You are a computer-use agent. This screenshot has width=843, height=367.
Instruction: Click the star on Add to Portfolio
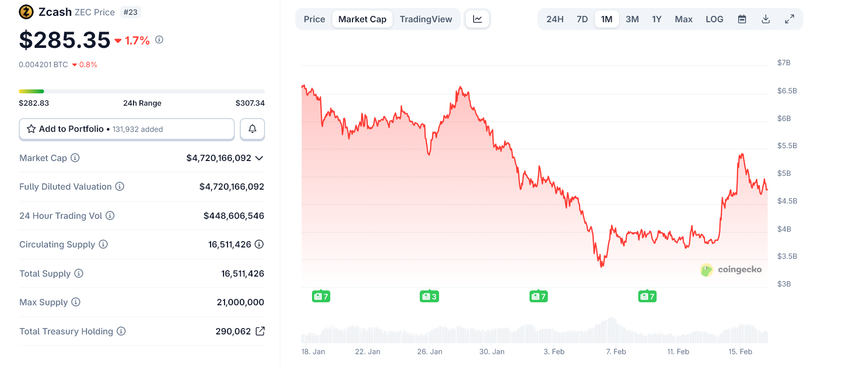pos(31,129)
